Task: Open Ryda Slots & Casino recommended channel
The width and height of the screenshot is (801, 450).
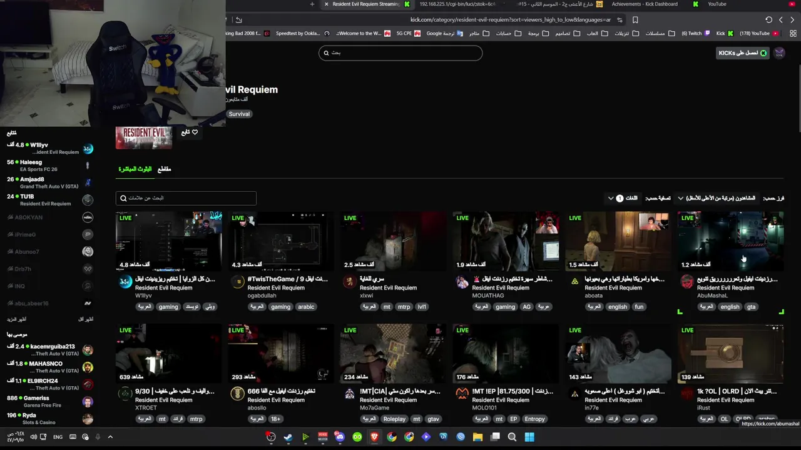Action: tap(50, 419)
